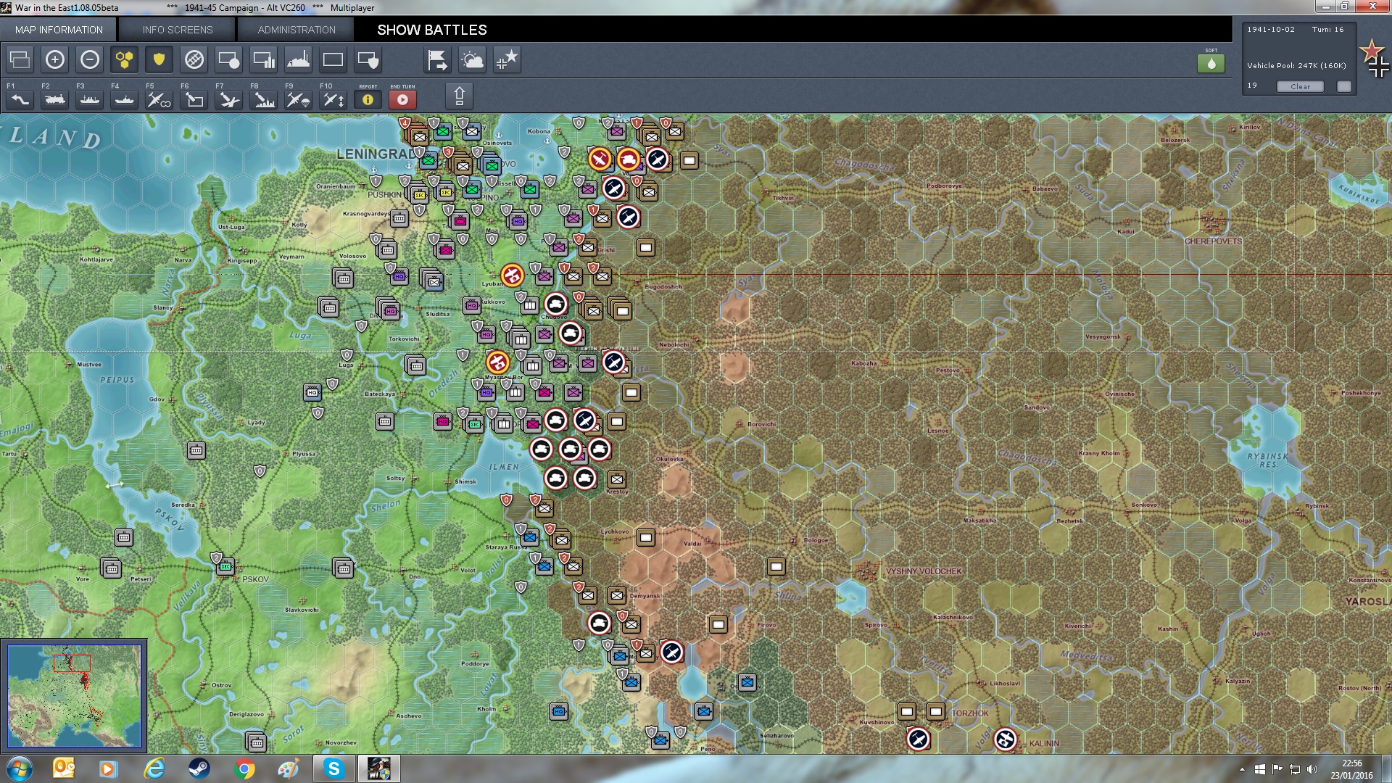The width and height of the screenshot is (1392, 783).
Task: Select F7 bomb airfield mode
Action: (229, 99)
